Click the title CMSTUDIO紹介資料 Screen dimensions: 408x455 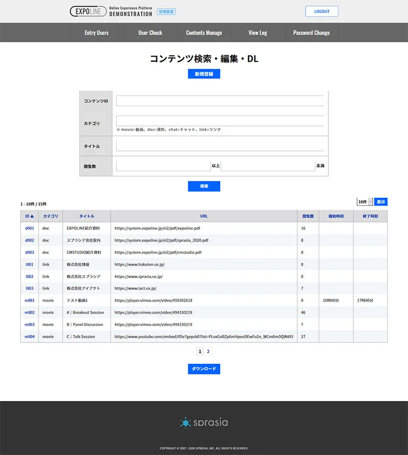(84, 252)
